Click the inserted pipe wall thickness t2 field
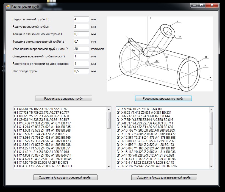This screenshot has width=225, height=192. (81, 41)
